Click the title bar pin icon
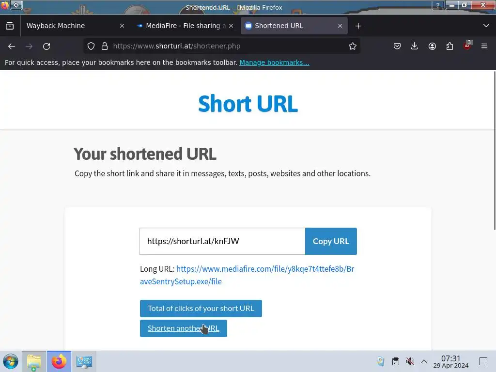The height and width of the screenshot is (372, 496). tap(16, 5)
